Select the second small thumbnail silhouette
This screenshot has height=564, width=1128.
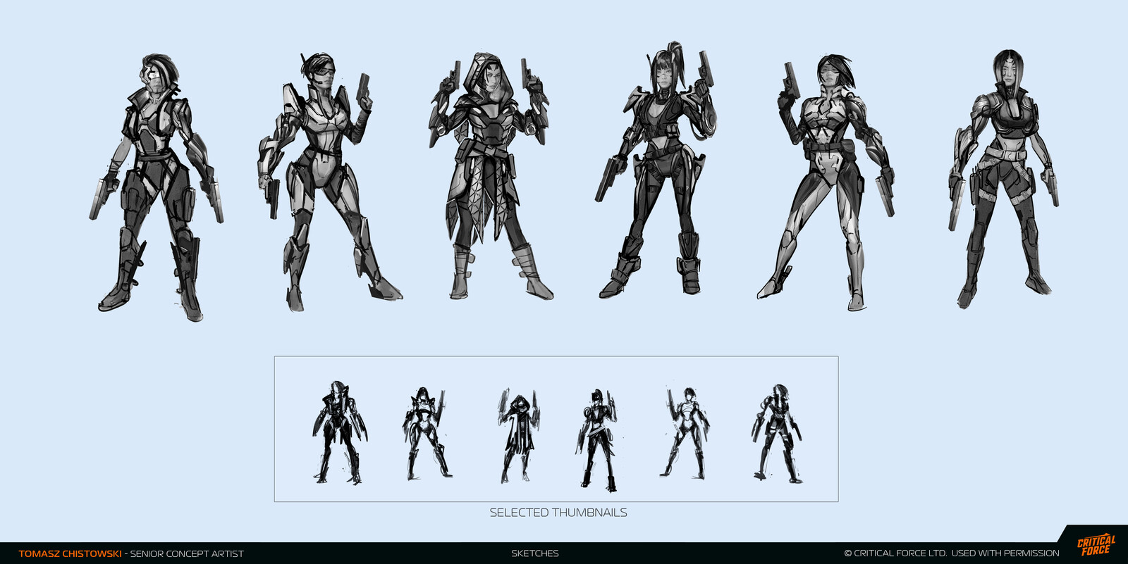click(426, 433)
